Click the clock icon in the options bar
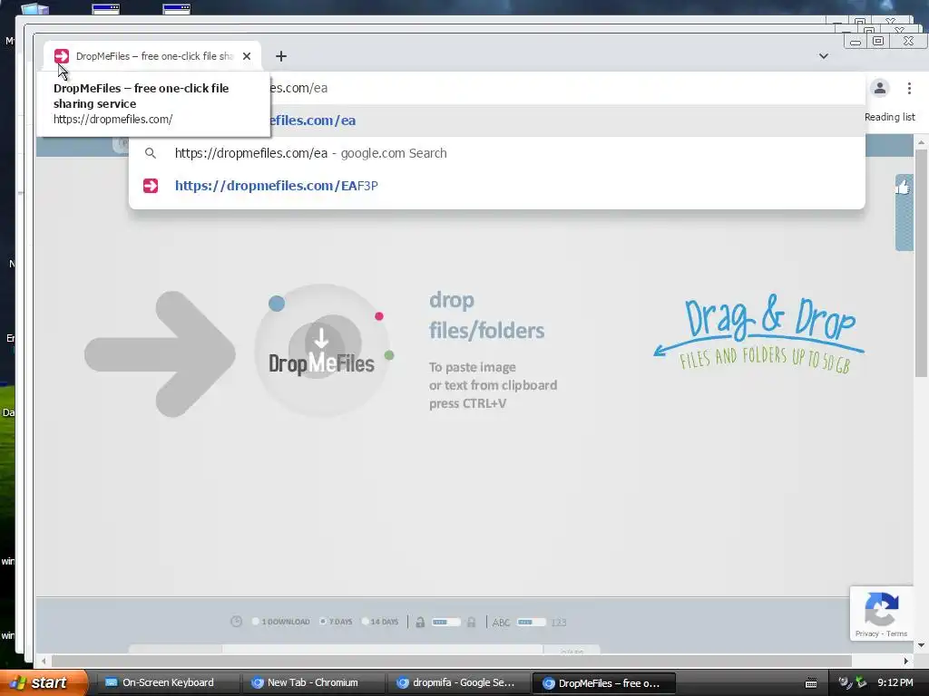Image resolution: width=929 pixels, height=696 pixels. pos(237,622)
